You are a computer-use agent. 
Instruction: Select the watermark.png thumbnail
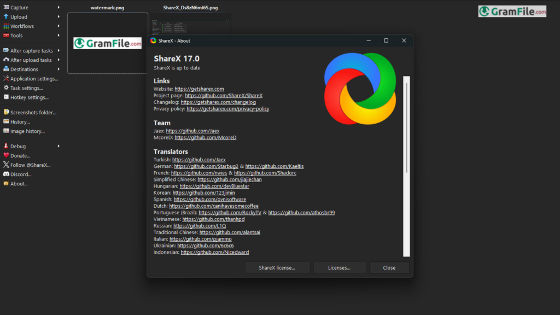[108, 43]
